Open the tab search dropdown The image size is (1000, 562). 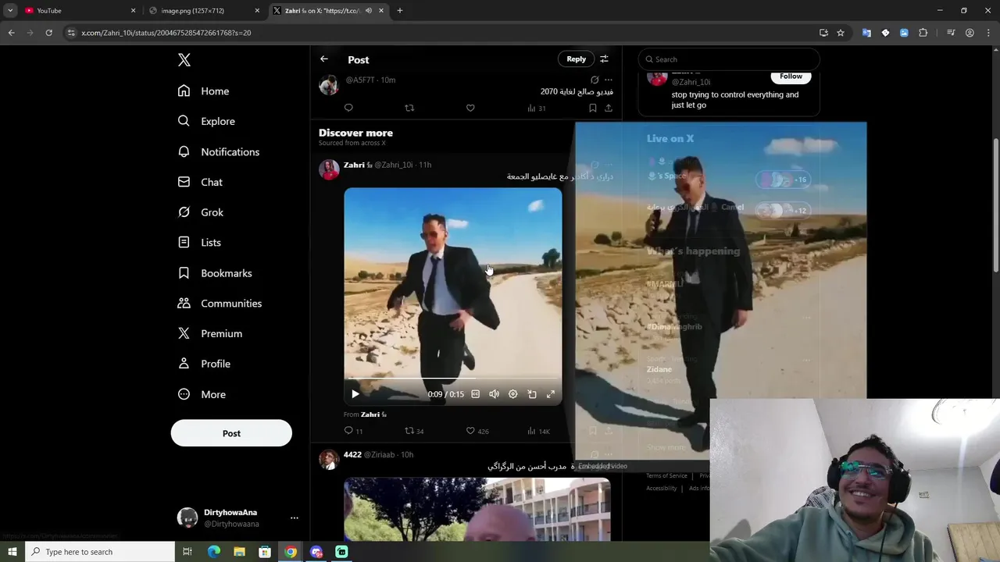pyautogui.click(x=10, y=11)
